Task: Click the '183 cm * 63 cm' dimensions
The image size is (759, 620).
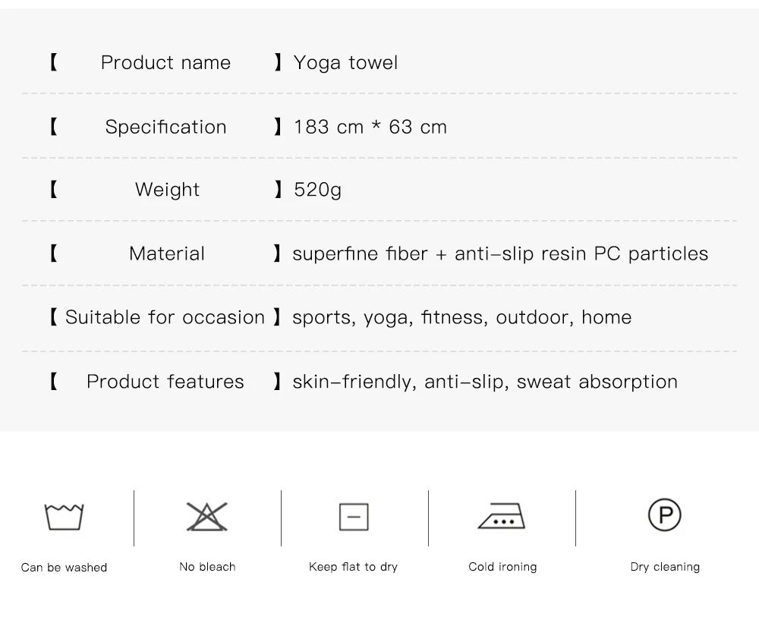Action: click(x=370, y=127)
